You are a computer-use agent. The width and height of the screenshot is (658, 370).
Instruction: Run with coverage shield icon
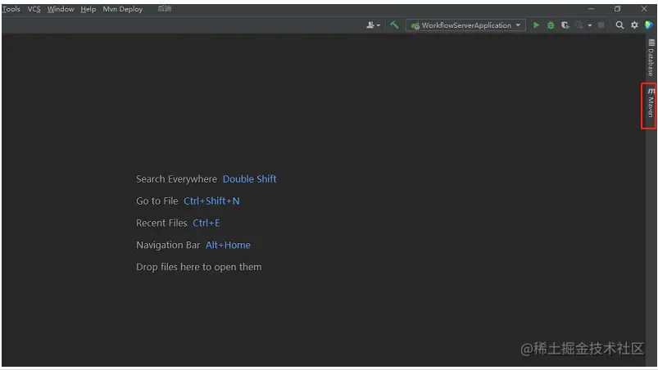click(565, 25)
